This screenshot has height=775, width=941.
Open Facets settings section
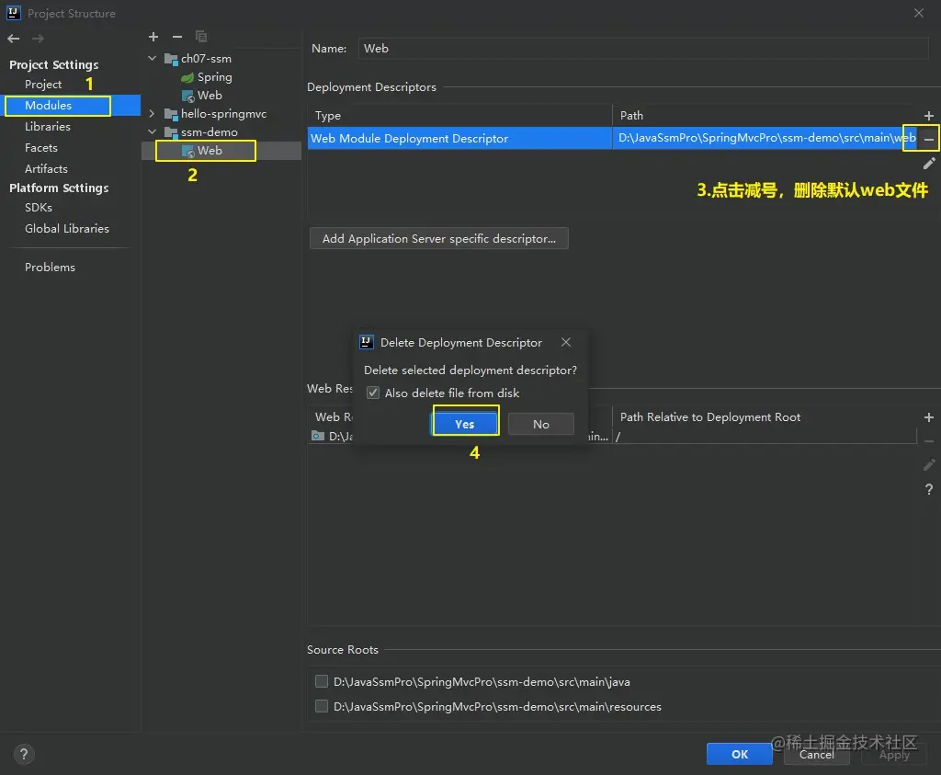click(40, 148)
